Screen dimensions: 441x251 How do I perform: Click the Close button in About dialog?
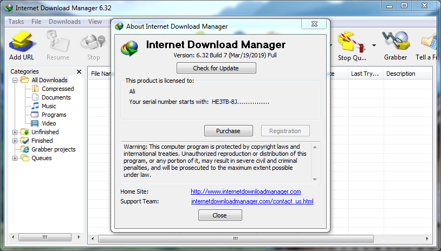220,215
